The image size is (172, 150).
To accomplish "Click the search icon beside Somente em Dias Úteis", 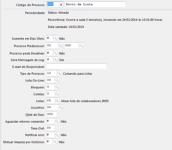I will point(55,39).
